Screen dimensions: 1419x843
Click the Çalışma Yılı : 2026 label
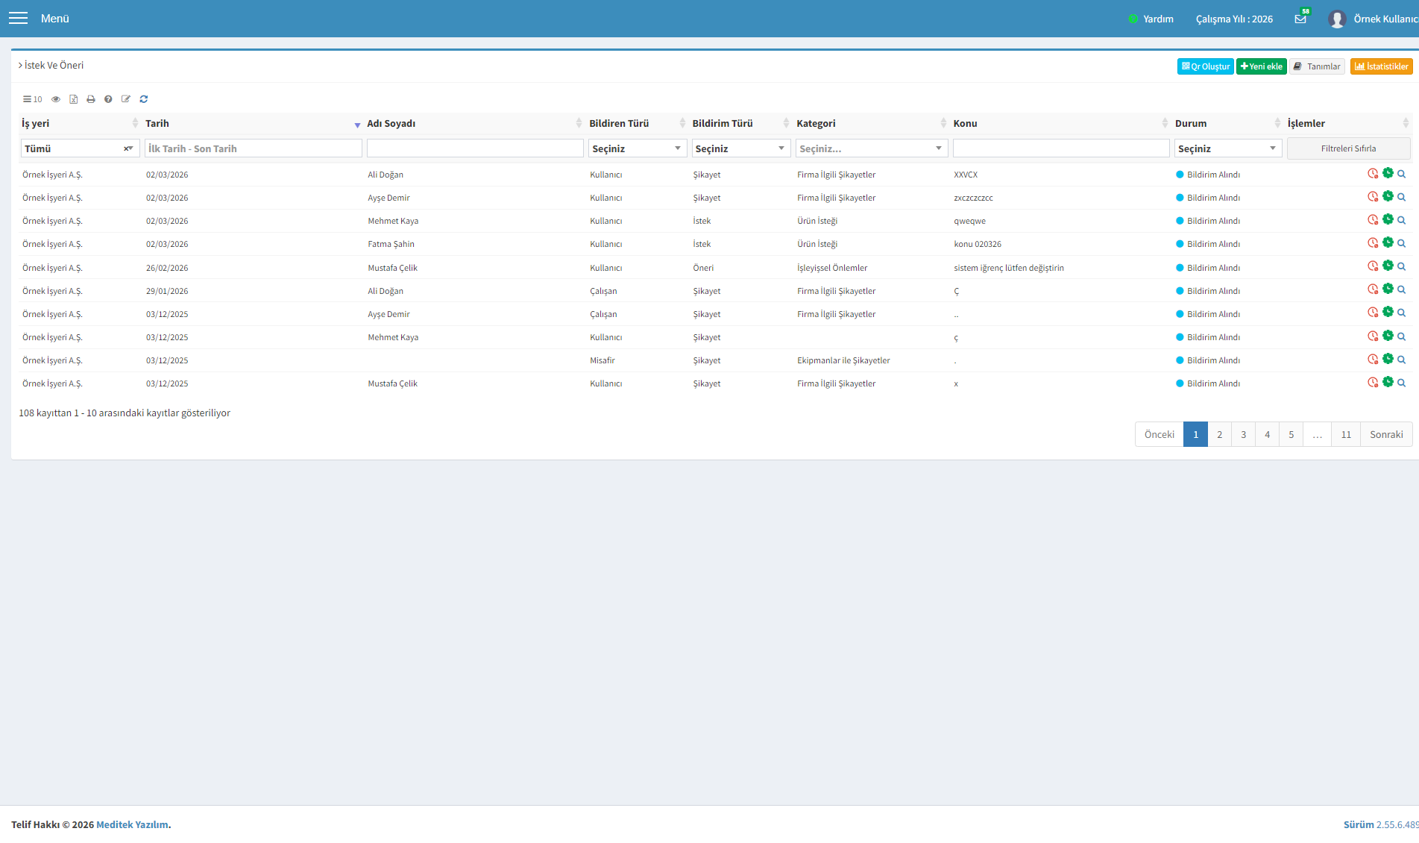1234,19
